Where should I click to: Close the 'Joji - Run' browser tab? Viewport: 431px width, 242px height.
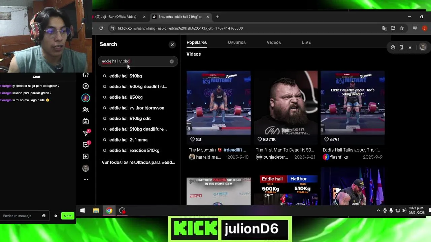[x=144, y=17]
